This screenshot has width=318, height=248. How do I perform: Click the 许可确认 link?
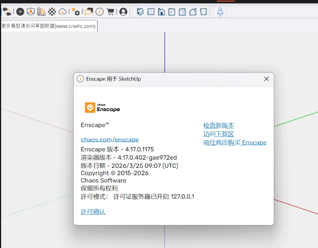pyautogui.click(x=93, y=212)
